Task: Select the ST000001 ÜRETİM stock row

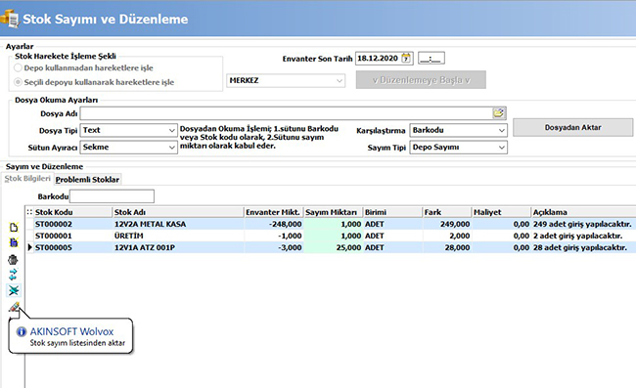Action: pos(331,236)
